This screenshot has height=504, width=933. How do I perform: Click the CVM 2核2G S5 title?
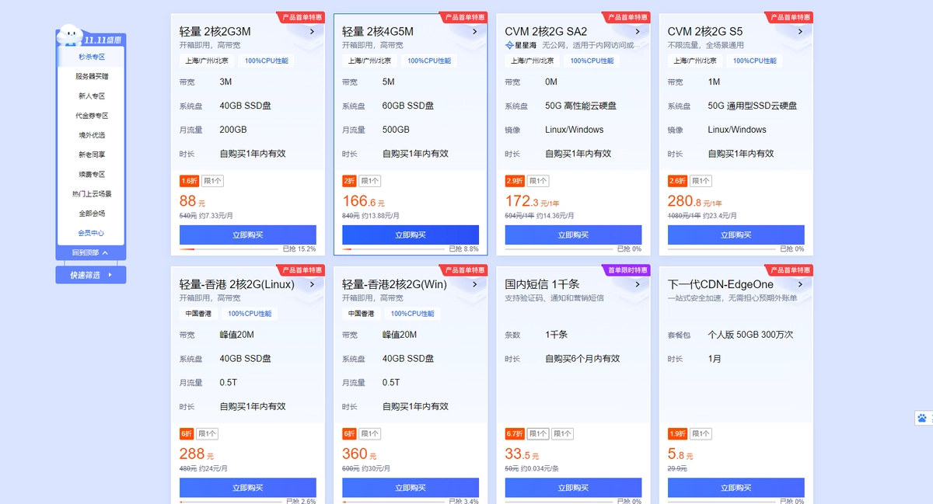coord(705,32)
